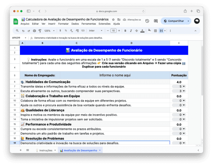Open the Ajuda menu
The height and width of the screenshot is (166, 213).
[x=116, y=24]
